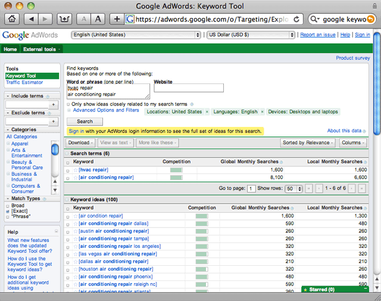Open the External tools menu
This screenshot has height=301, width=381.
pyautogui.click(x=42, y=49)
